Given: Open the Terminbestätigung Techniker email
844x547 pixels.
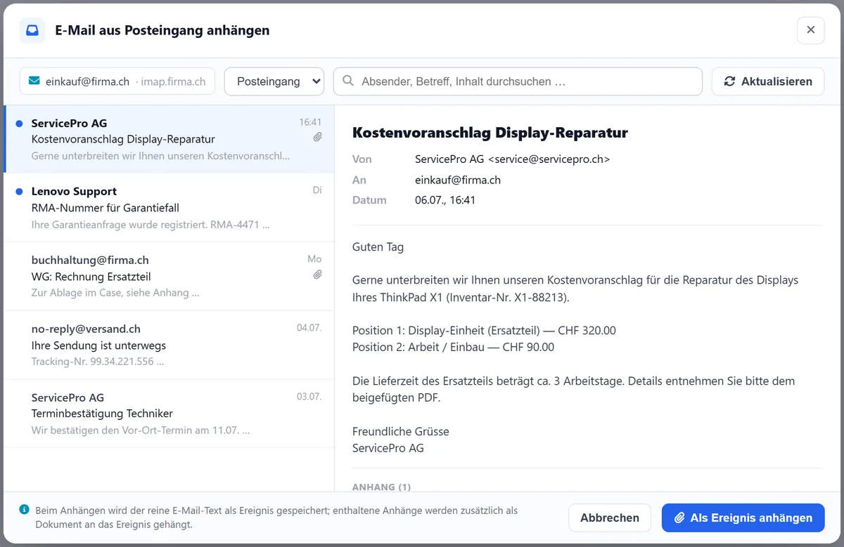Looking at the screenshot, I should (169, 414).
